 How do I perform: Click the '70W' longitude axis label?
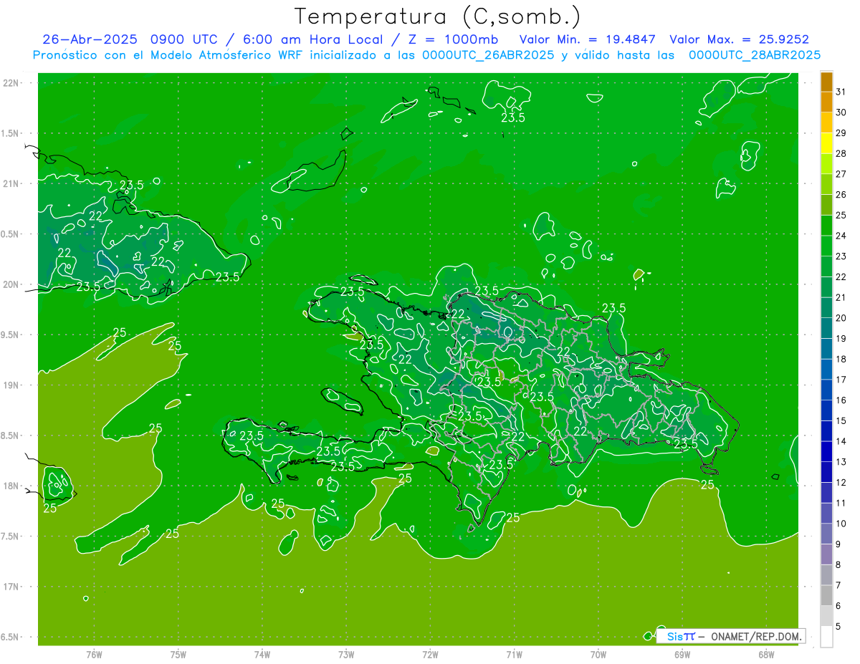point(598,654)
